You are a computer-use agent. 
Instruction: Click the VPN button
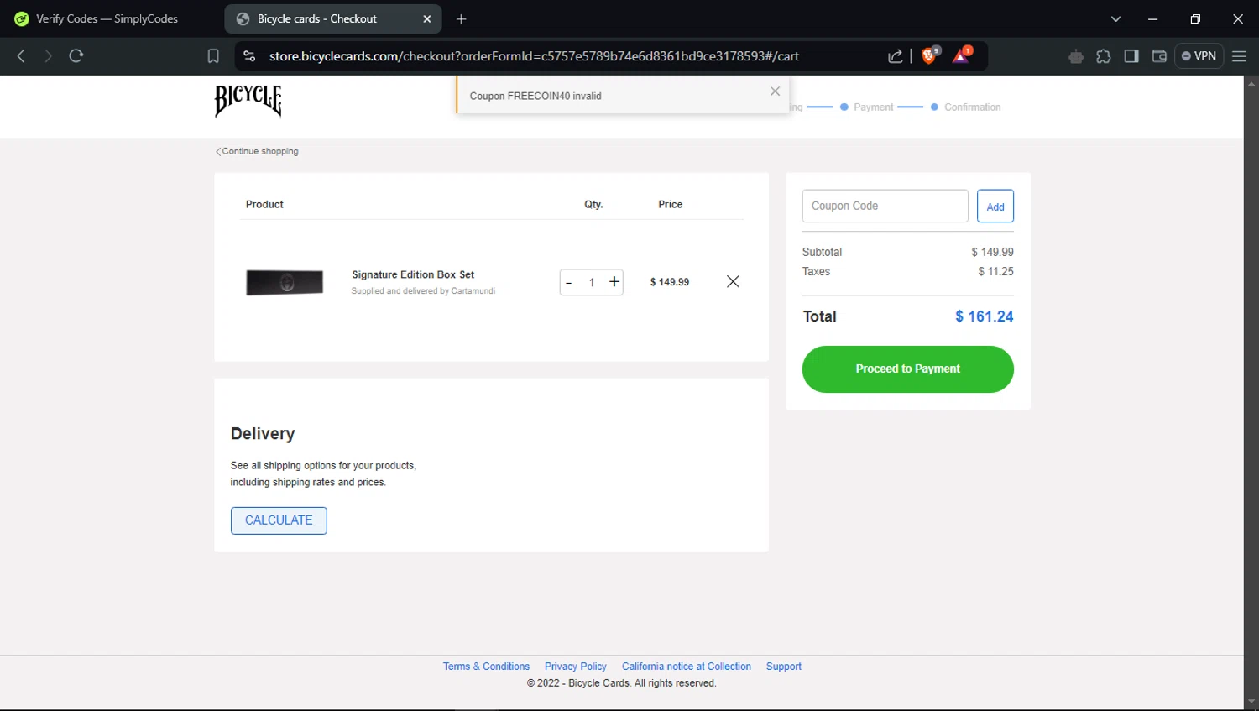click(x=1199, y=56)
